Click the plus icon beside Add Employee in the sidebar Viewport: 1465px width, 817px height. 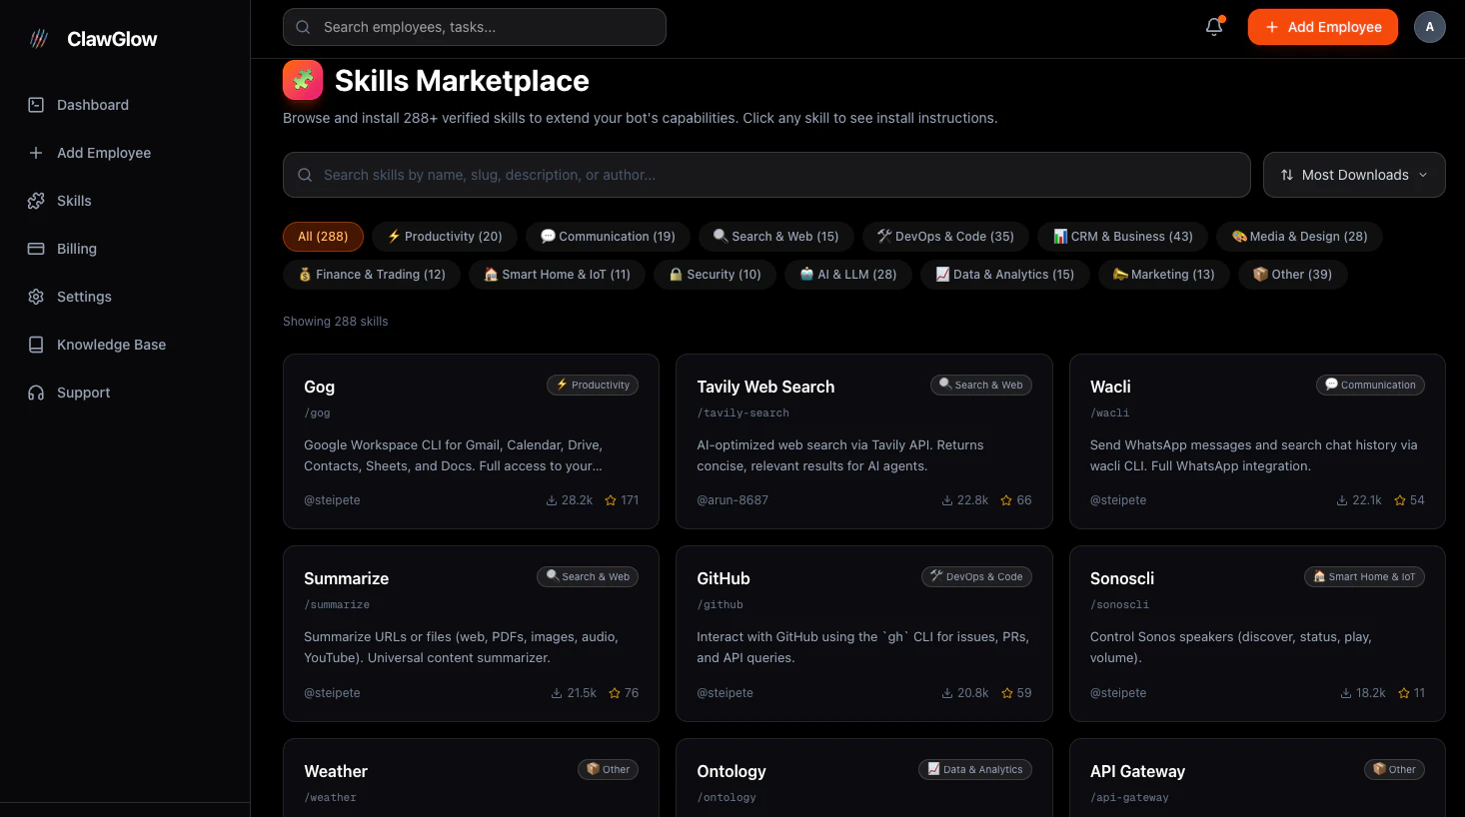(36, 153)
